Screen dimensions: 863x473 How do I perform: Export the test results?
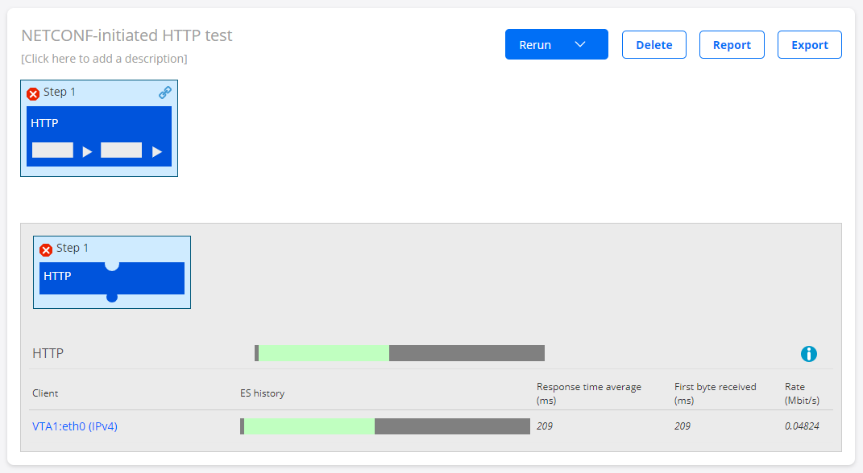click(x=809, y=44)
